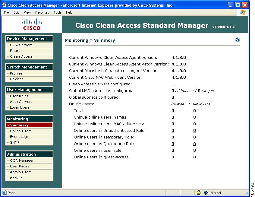Click Out-of-Band count for guest-access
This screenshot has width=255, height=197.
(x=194, y=157)
